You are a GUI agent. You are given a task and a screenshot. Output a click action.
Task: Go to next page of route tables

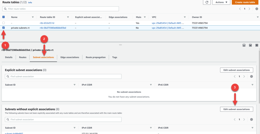(x=249, y=9)
